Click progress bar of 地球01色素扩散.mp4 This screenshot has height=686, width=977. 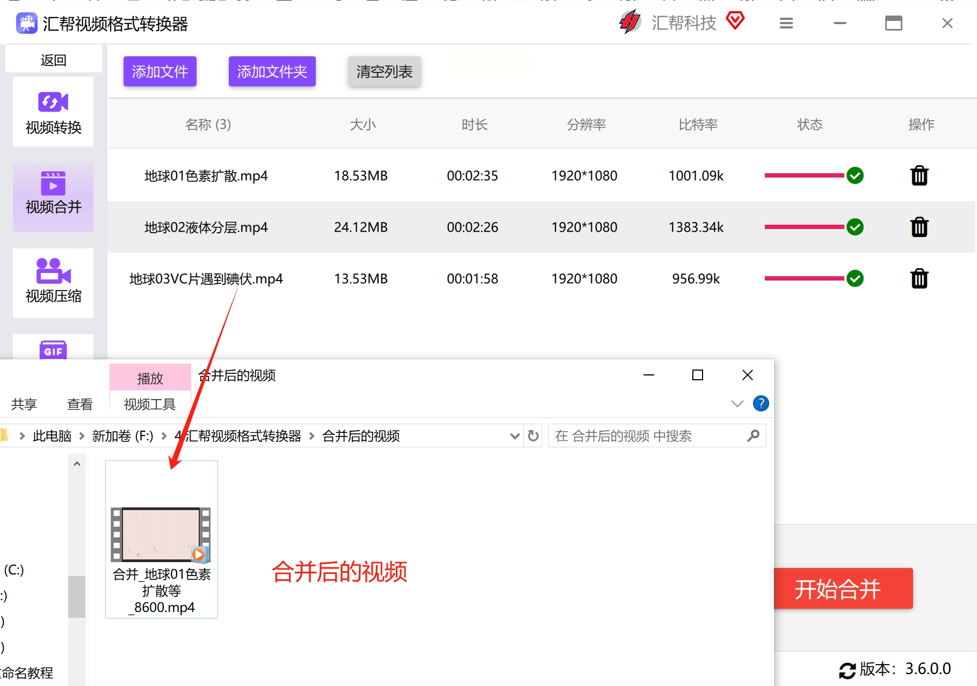804,176
